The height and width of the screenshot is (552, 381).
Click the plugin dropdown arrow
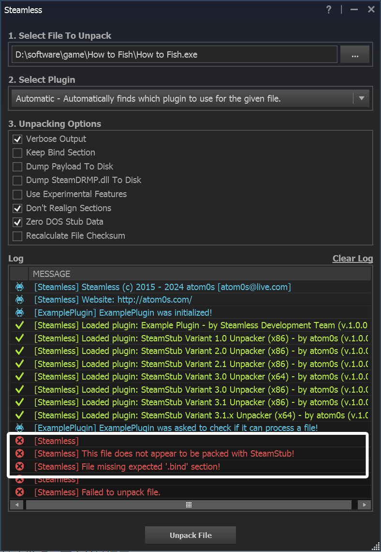(361, 99)
